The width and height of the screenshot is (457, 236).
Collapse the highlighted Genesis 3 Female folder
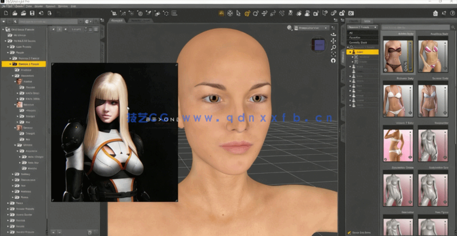pos(11,64)
